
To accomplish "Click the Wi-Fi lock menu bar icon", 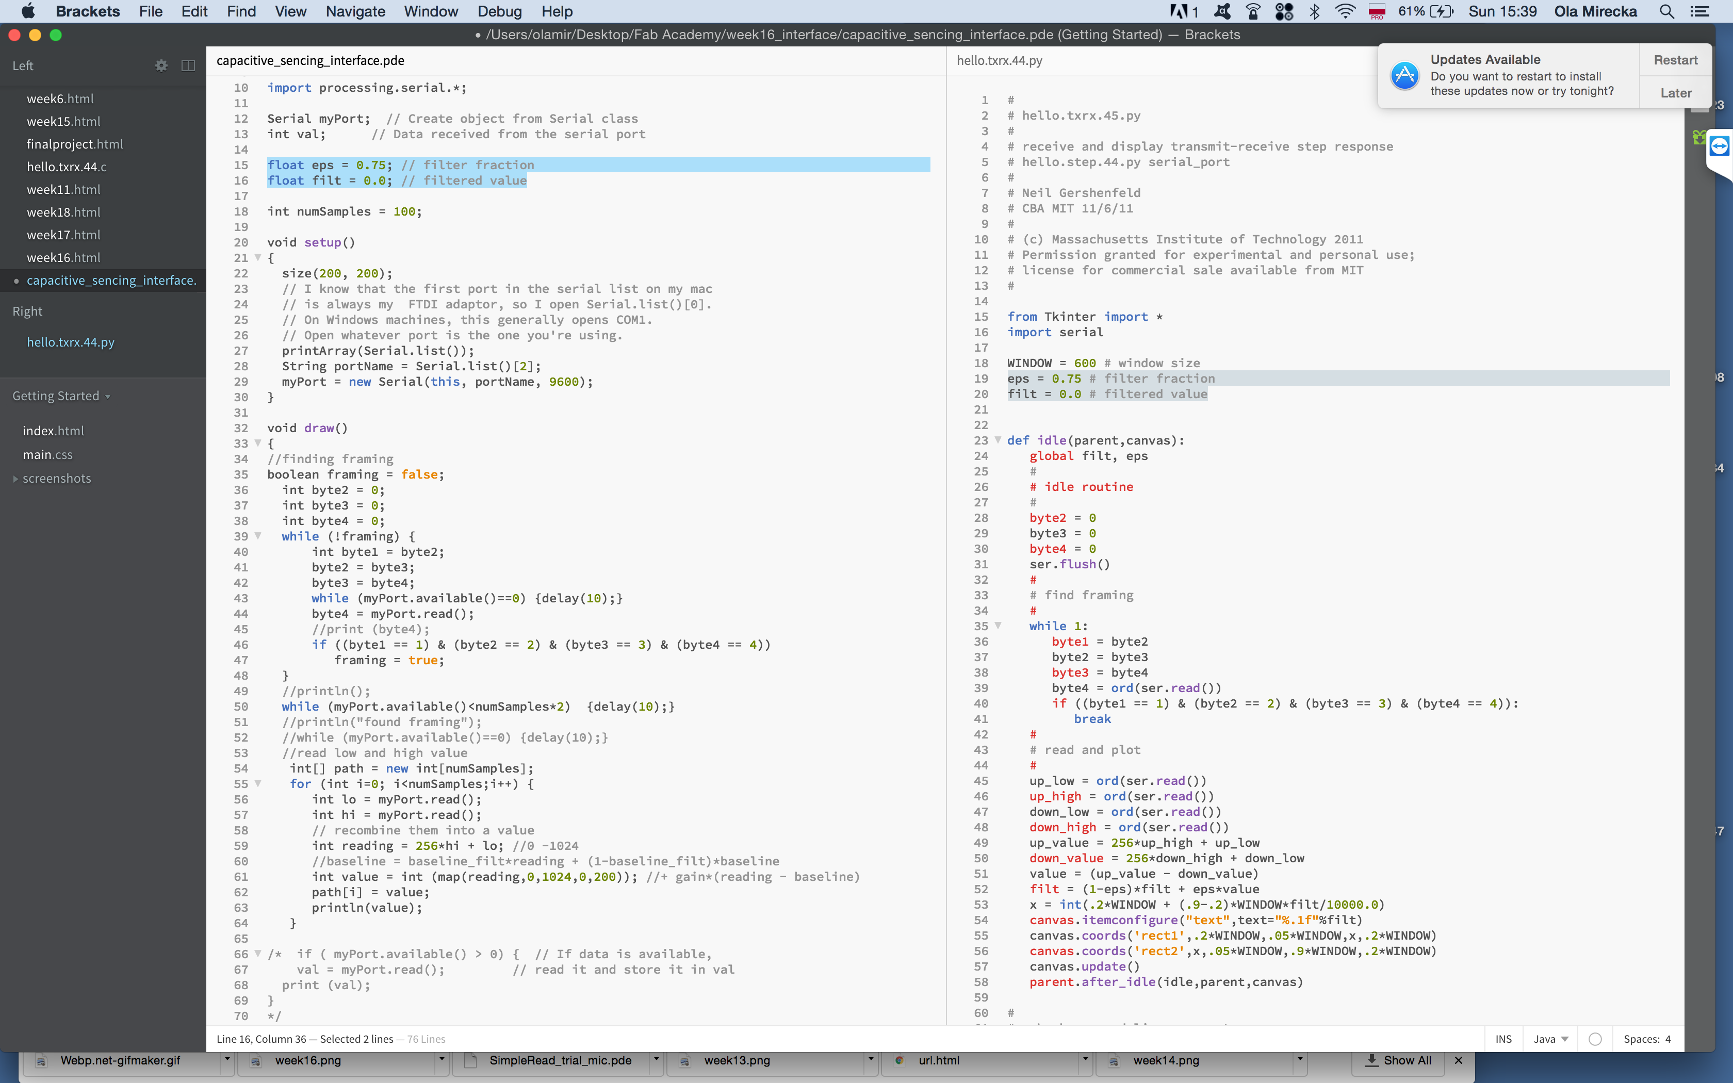I will click(1253, 11).
